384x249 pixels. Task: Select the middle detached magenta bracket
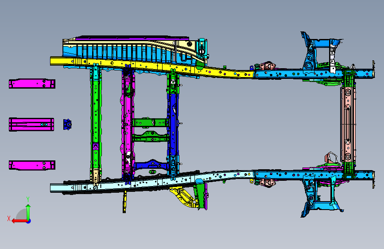point(31,124)
